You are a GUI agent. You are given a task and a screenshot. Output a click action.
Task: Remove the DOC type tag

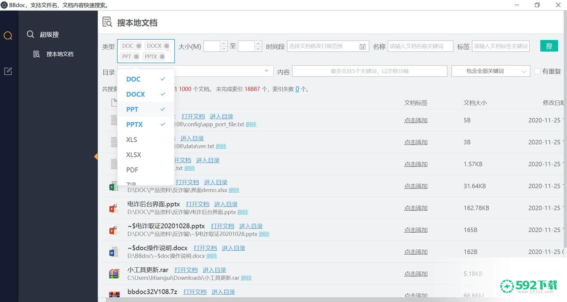point(139,46)
